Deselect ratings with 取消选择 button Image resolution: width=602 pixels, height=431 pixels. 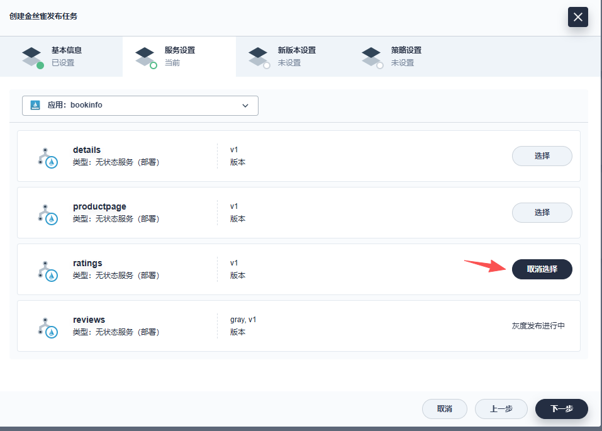coord(542,269)
